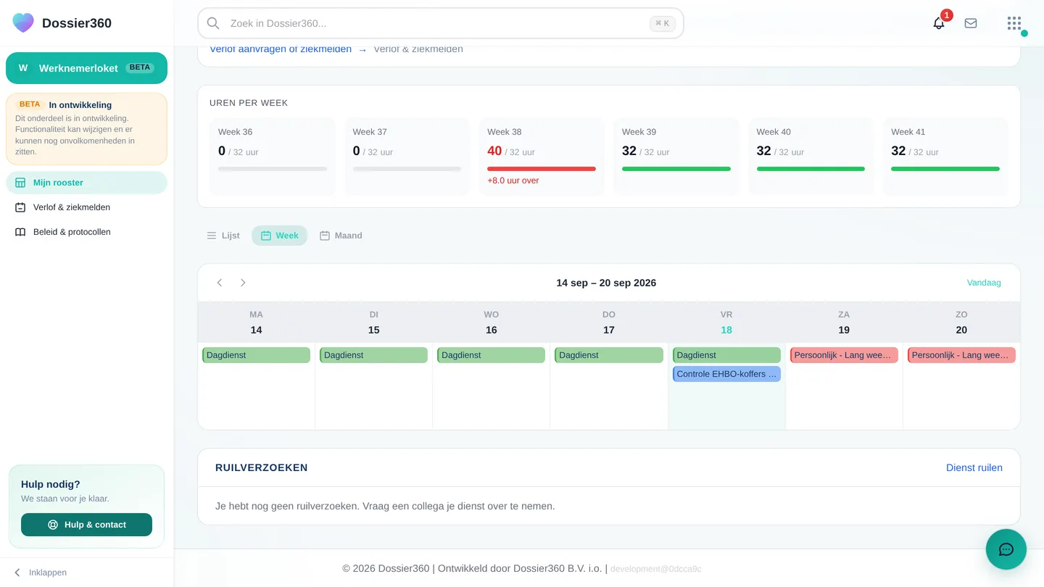Open Verlof & ziekmelden in the sidebar

[x=86, y=207]
